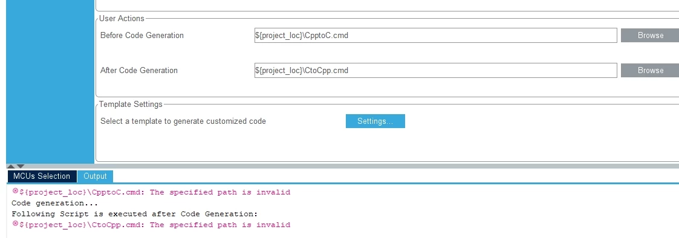The height and width of the screenshot is (238, 679).
Task: Click the 'Following Script is executed' output line
Action: coord(135,214)
